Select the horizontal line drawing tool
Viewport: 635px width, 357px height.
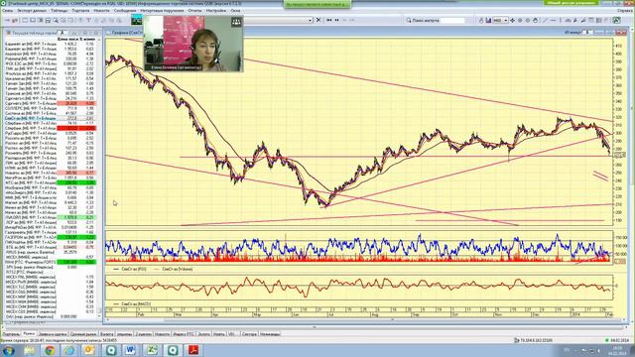(553, 20)
